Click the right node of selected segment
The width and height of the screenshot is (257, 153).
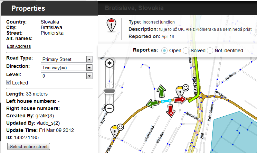[170, 100]
